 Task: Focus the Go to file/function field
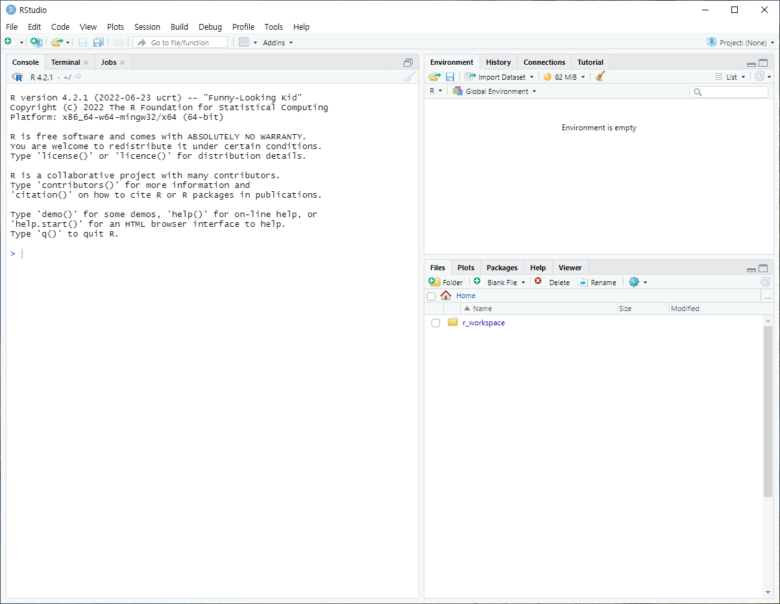pos(180,42)
